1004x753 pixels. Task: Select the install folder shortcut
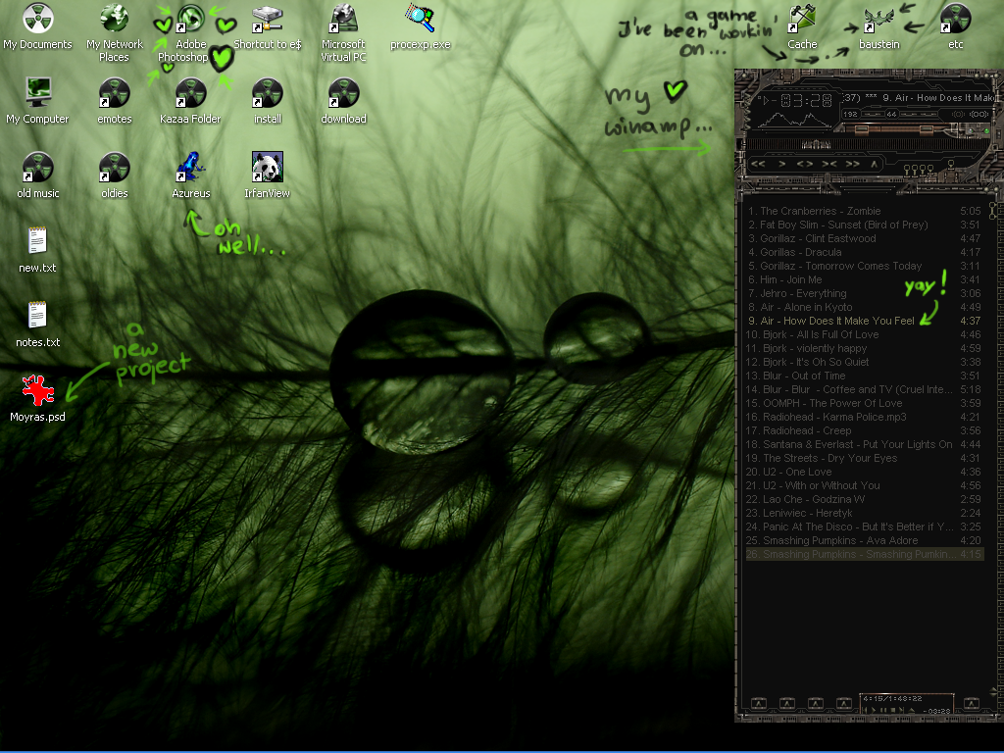[x=267, y=101]
